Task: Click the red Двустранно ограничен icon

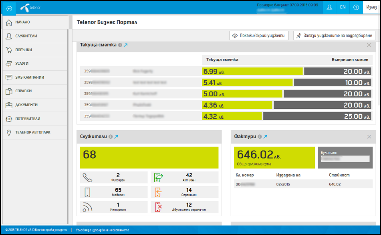Action: (158, 207)
